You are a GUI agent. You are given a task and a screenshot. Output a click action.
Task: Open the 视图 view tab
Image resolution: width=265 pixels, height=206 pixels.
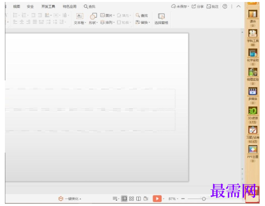(17, 6)
